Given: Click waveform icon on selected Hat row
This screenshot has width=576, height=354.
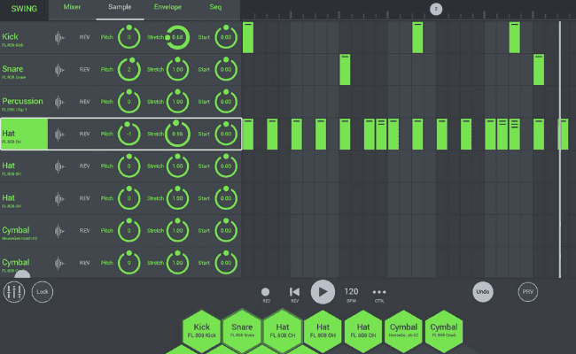Looking at the screenshot, I should (59, 135).
